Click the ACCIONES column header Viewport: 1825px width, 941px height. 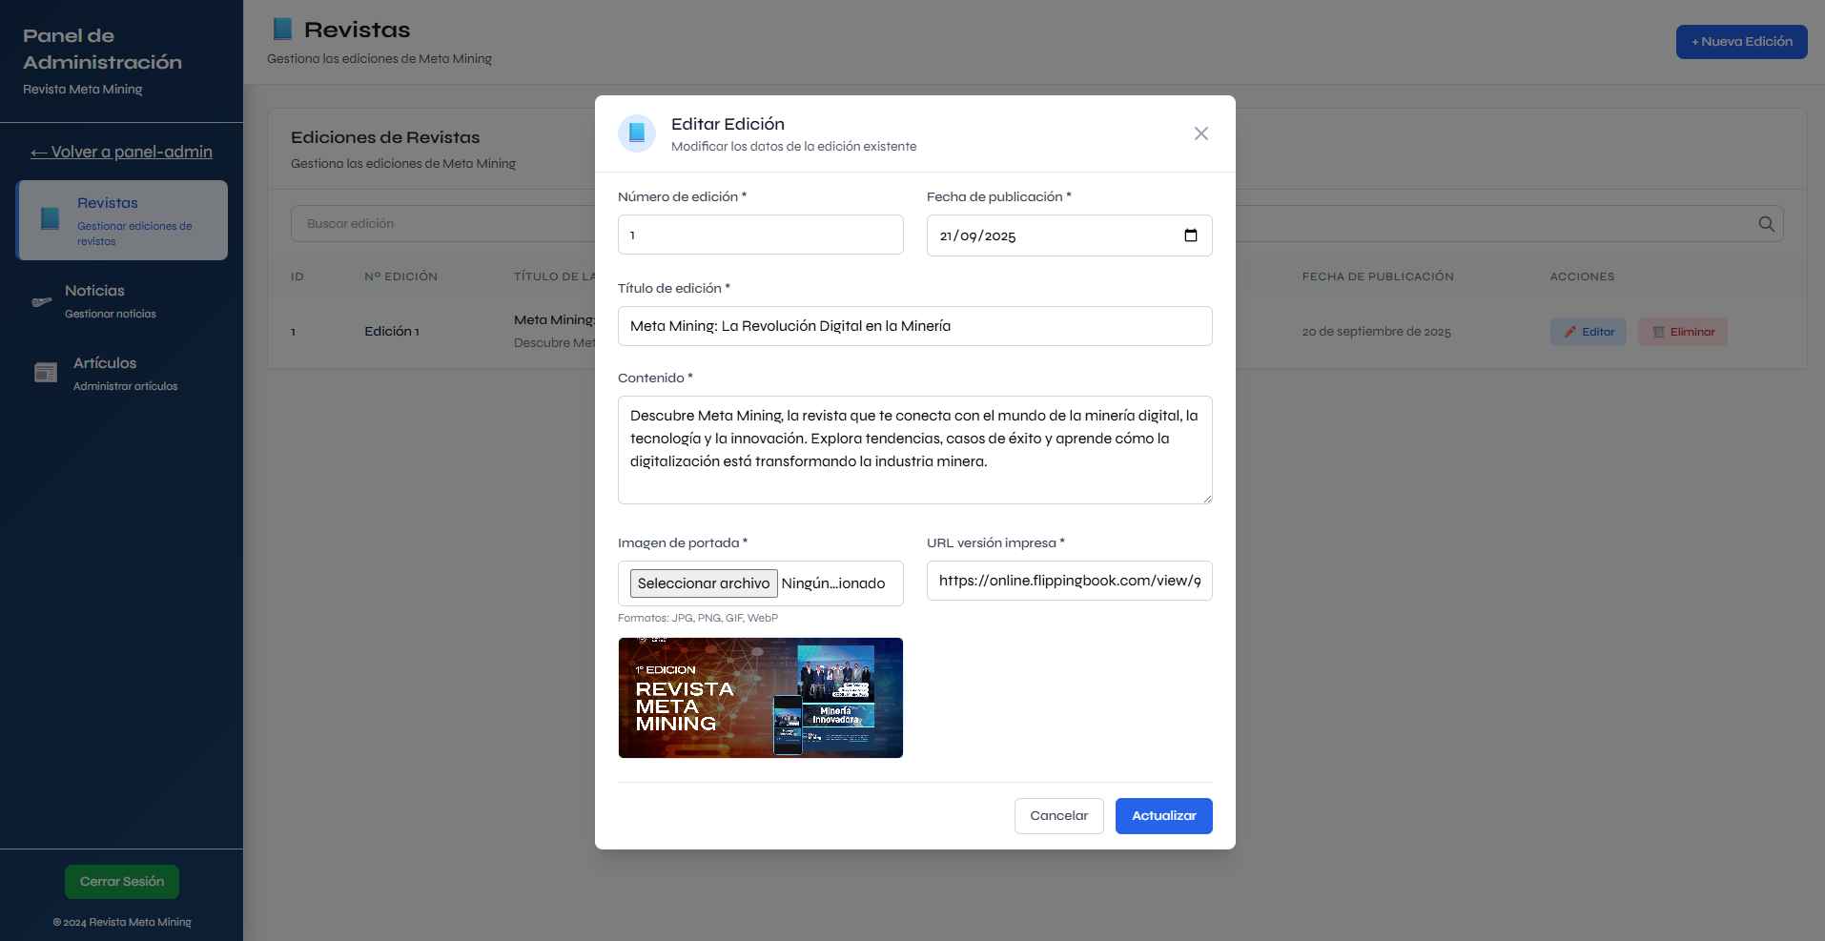click(x=1582, y=276)
